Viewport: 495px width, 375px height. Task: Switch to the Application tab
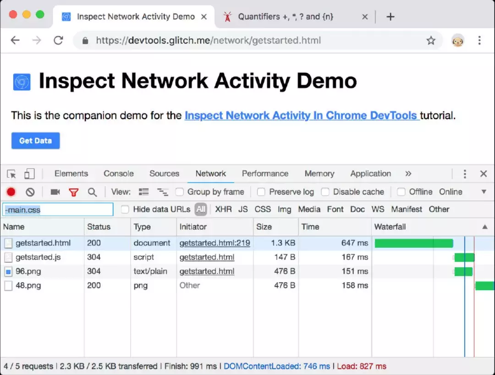tap(371, 174)
